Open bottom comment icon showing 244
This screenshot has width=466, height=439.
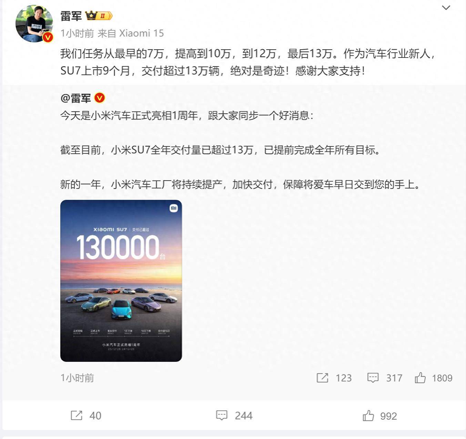(x=222, y=416)
